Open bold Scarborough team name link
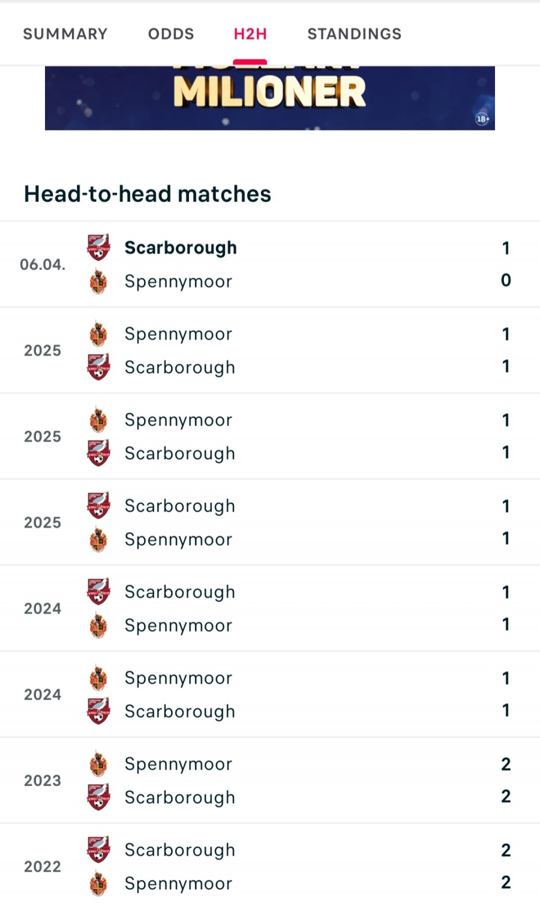The height and width of the screenshot is (907, 540). [181, 248]
